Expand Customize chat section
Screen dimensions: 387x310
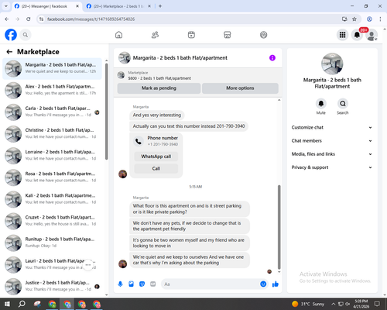click(332, 127)
